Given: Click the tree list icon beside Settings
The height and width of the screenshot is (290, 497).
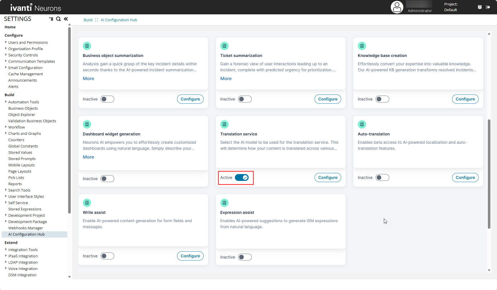Looking at the screenshot, I should point(51,19).
